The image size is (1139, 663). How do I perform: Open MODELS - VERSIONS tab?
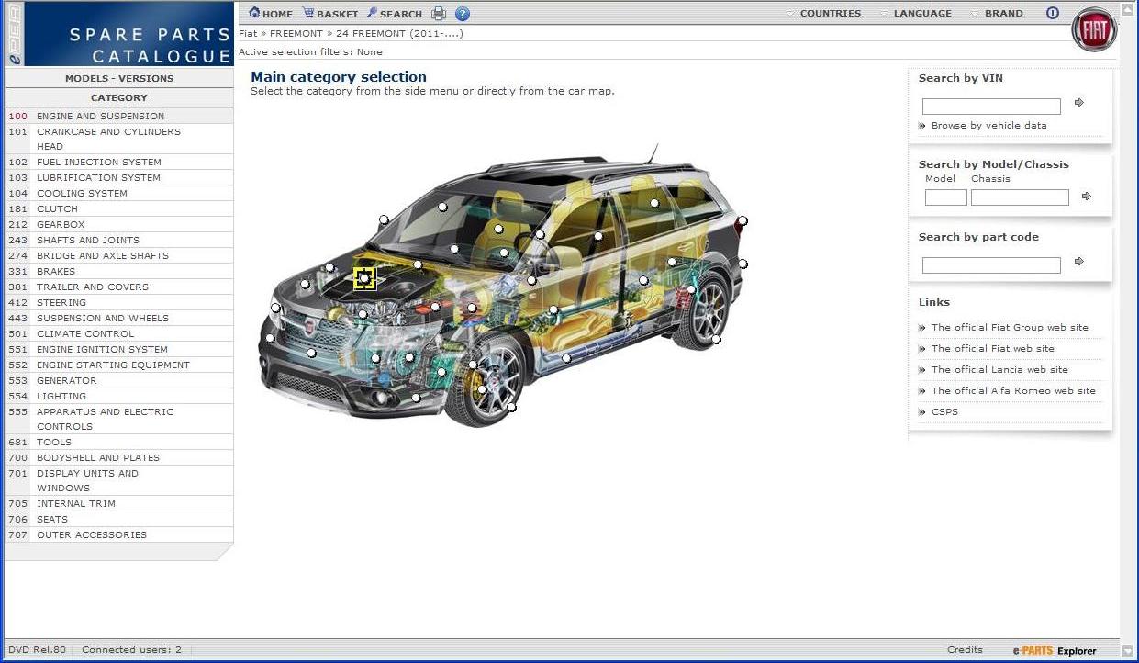coord(119,78)
